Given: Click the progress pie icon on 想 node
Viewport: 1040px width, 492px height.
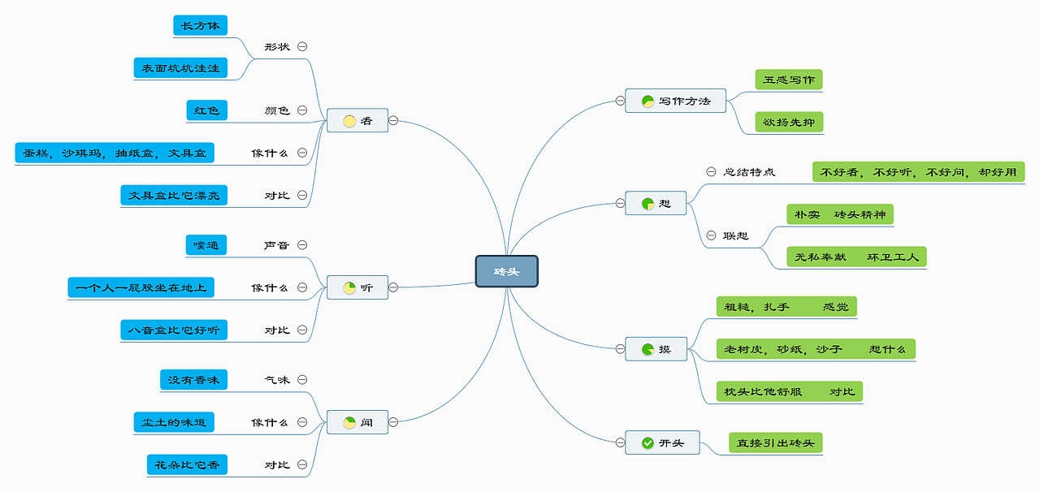Looking at the screenshot, I should 648,204.
